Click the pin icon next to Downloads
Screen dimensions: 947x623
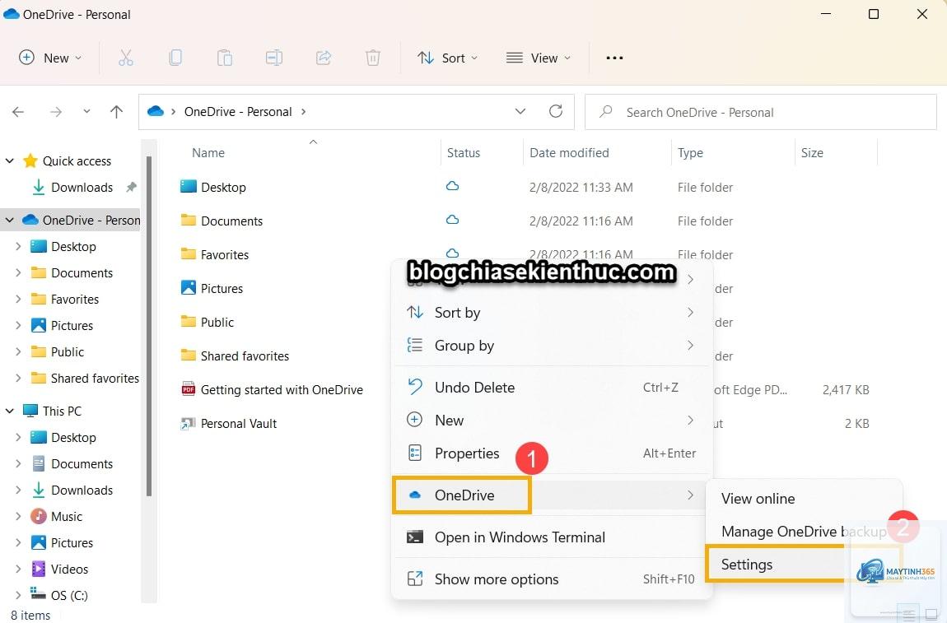coord(131,187)
